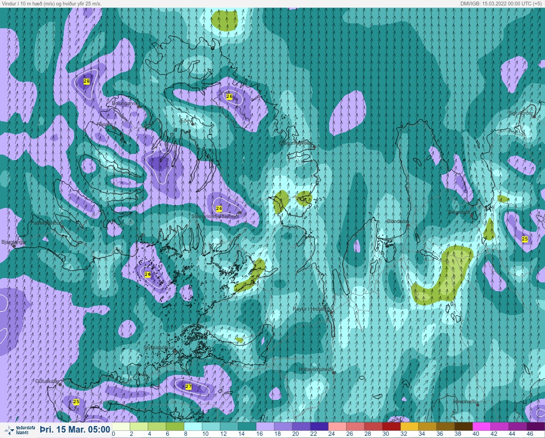Pick the lavender 16–18 legend swatch
The image size is (545, 438).
[x=265, y=427]
